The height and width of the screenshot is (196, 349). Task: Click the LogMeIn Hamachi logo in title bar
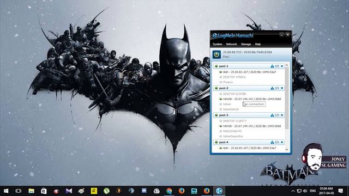coord(233,35)
